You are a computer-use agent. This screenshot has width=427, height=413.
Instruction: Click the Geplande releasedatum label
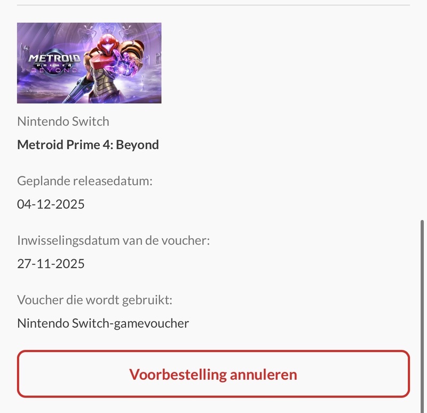(x=85, y=181)
